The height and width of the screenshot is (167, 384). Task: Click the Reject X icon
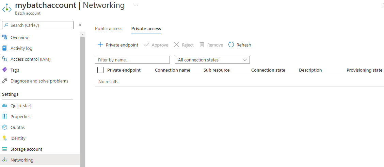176,45
